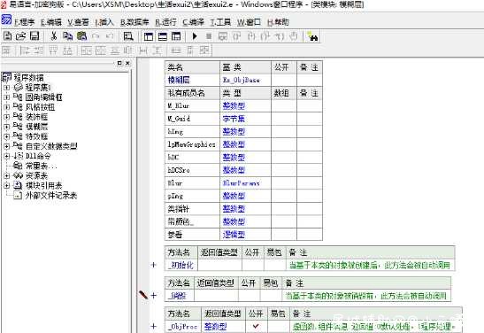The width and height of the screenshot is (484, 333).
Task: Select the lpMemGraphics member name cell
Action: tap(191, 144)
